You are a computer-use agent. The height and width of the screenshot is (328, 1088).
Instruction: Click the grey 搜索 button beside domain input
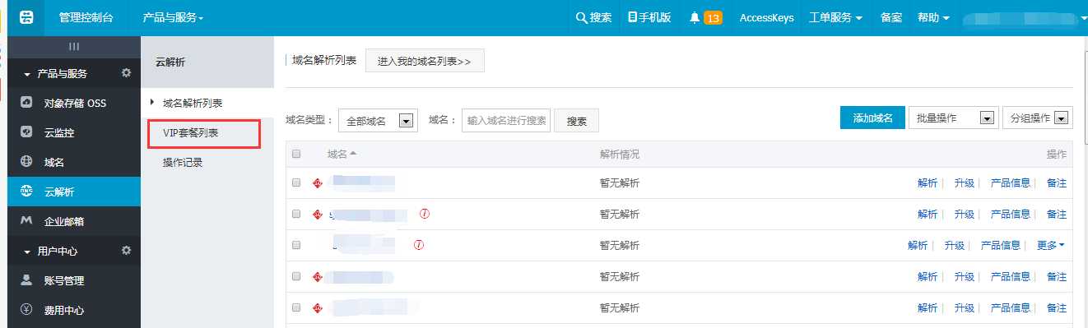click(576, 121)
